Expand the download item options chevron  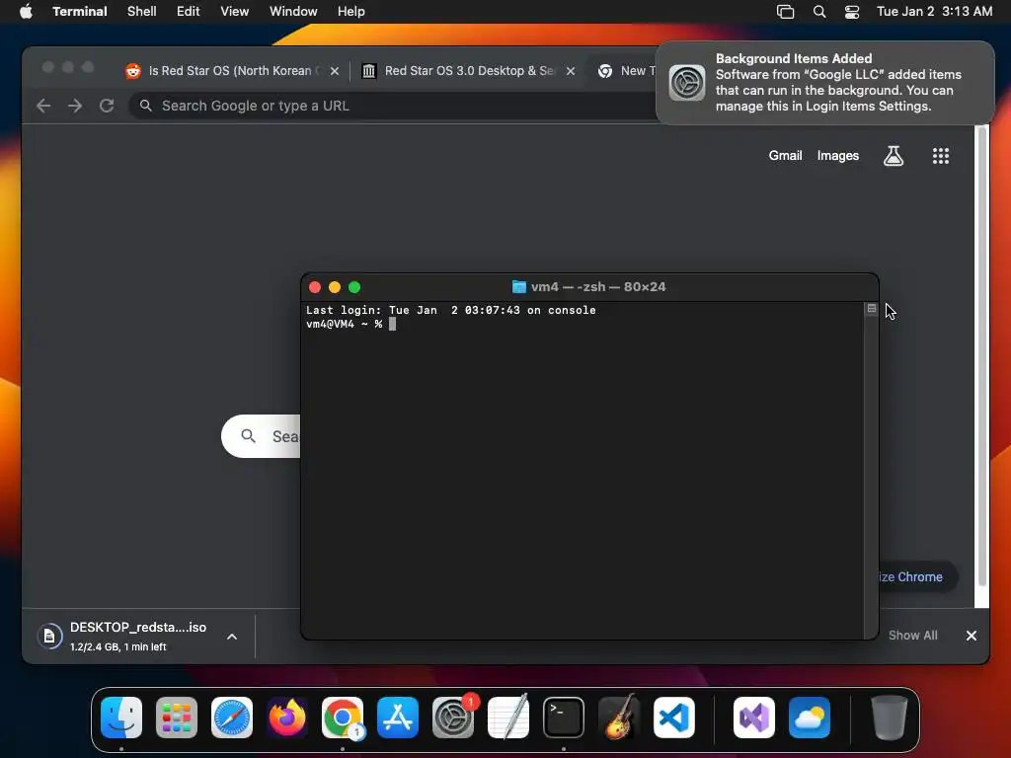coord(232,637)
